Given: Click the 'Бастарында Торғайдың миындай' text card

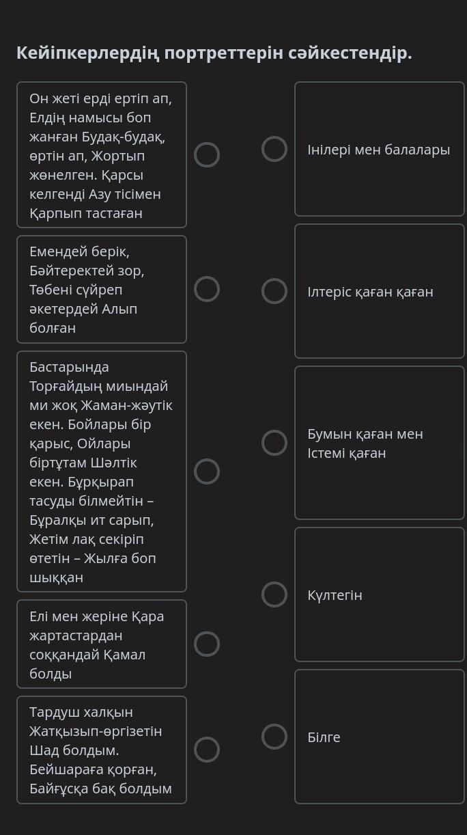Looking at the screenshot, I should click(102, 471).
